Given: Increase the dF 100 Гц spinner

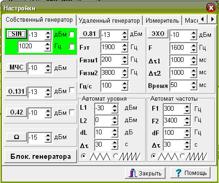Looking at the screenshot, I should pyautogui.click(x=187, y=131).
